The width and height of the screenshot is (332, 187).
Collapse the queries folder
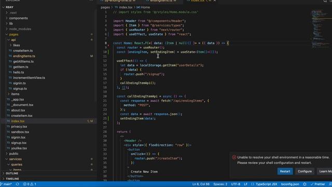[17, 165]
